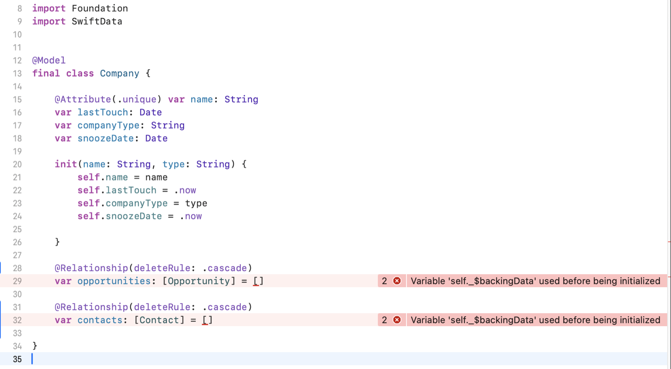Screen dimensions: 671x369
Task: Click underlined empty array on line 32
Action: pos(208,320)
